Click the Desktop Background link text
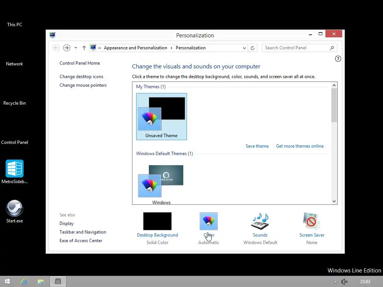Screen dimensions: 383x287 click(157, 235)
